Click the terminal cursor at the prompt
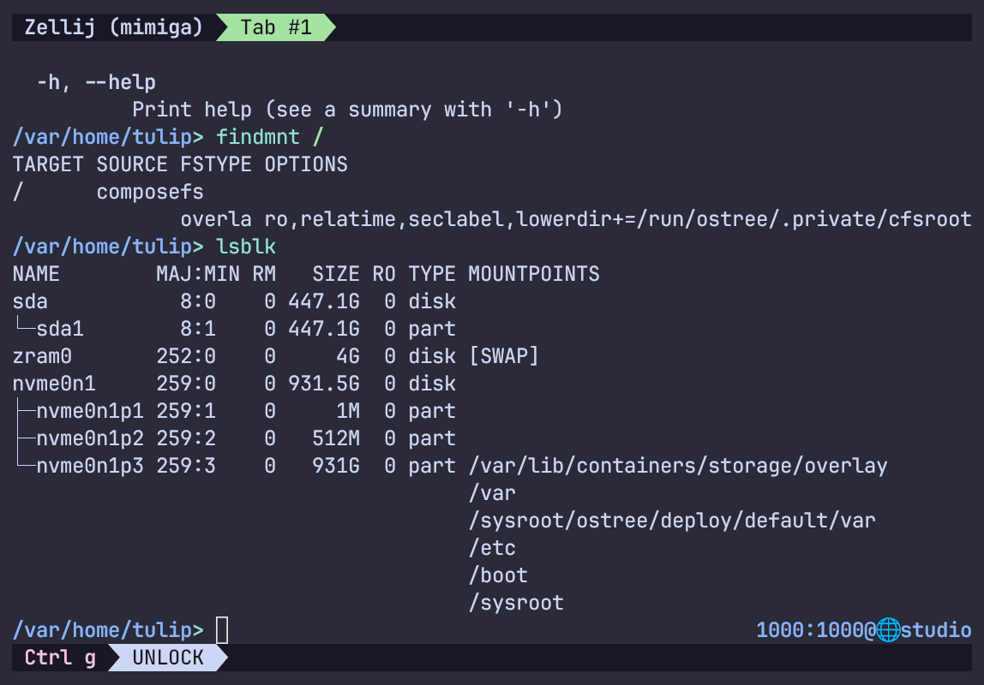984x685 pixels. click(x=222, y=630)
